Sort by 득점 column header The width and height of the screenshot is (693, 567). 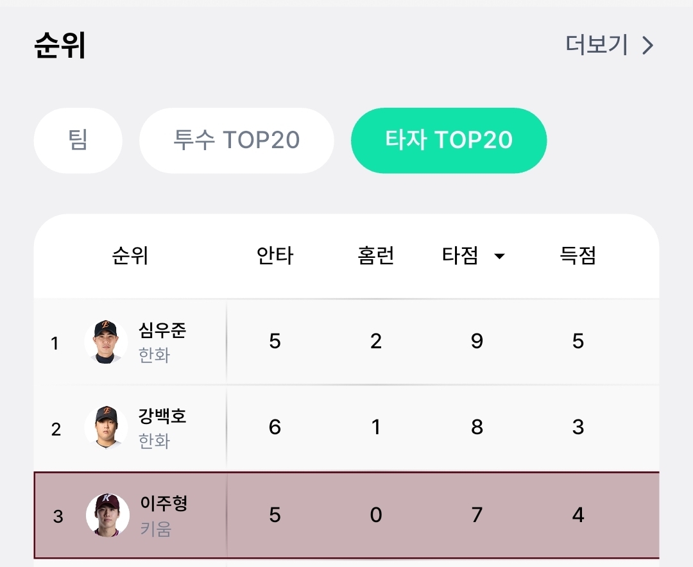[577, 256]
